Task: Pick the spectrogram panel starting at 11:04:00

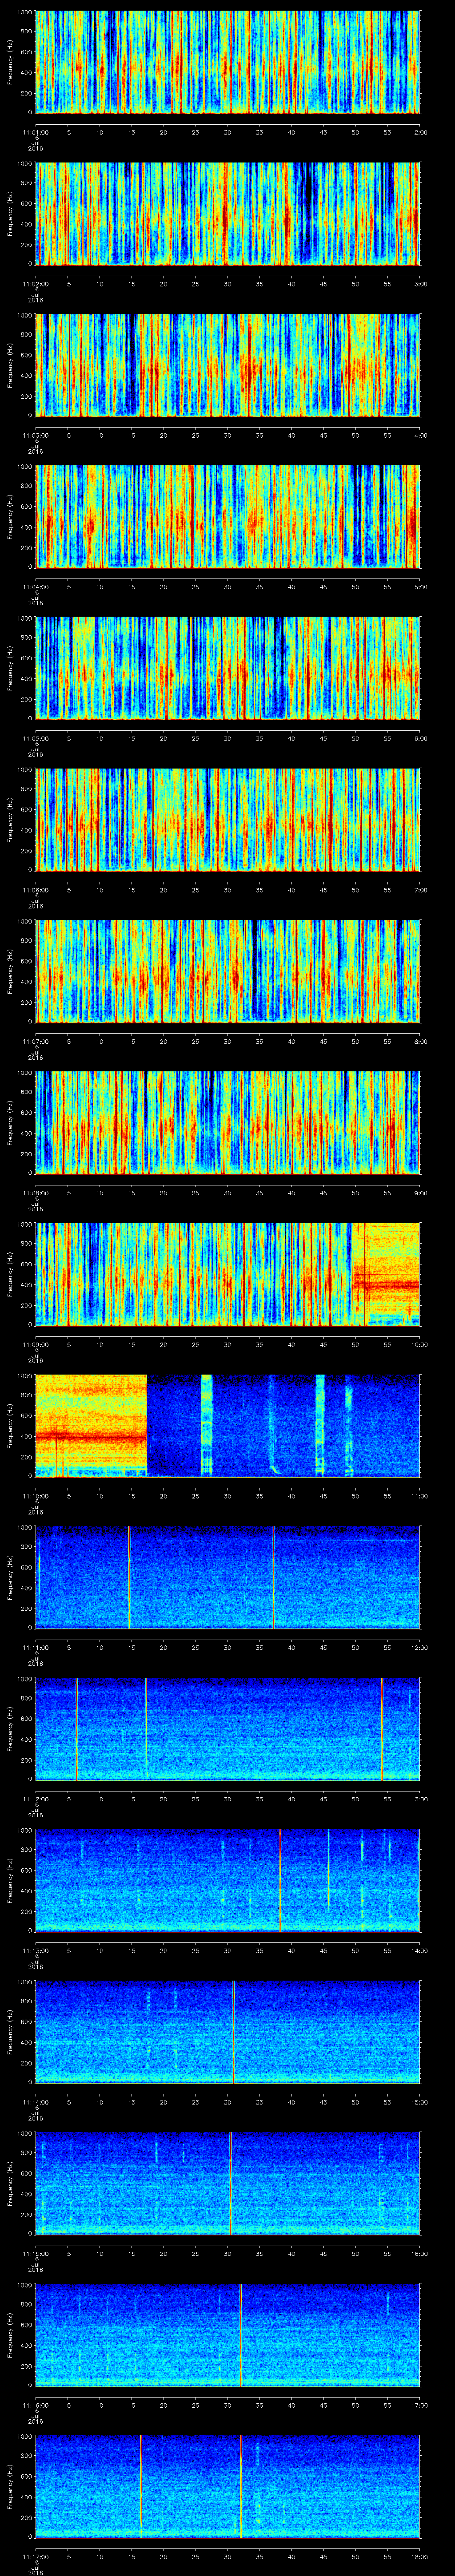Action: (228, 516)
